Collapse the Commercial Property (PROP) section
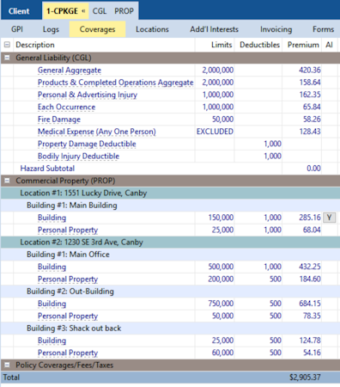340x387 pixels. pyautogui.click(x=7, y=181)
